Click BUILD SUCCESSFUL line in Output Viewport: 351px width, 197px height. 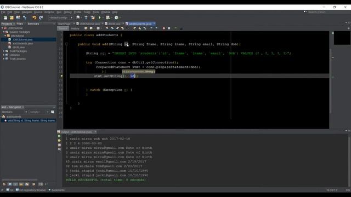coord(106,180)
